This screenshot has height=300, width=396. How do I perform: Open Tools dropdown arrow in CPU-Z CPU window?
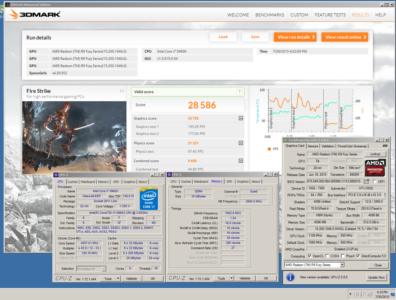(x=118, y=279)
